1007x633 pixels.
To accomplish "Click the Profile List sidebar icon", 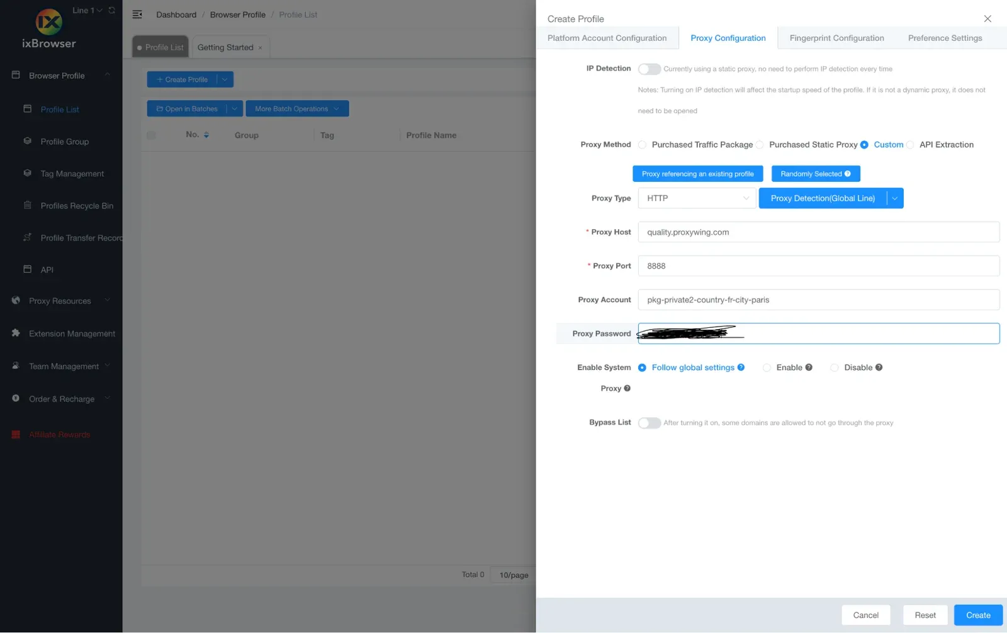I will click(27, 109).
